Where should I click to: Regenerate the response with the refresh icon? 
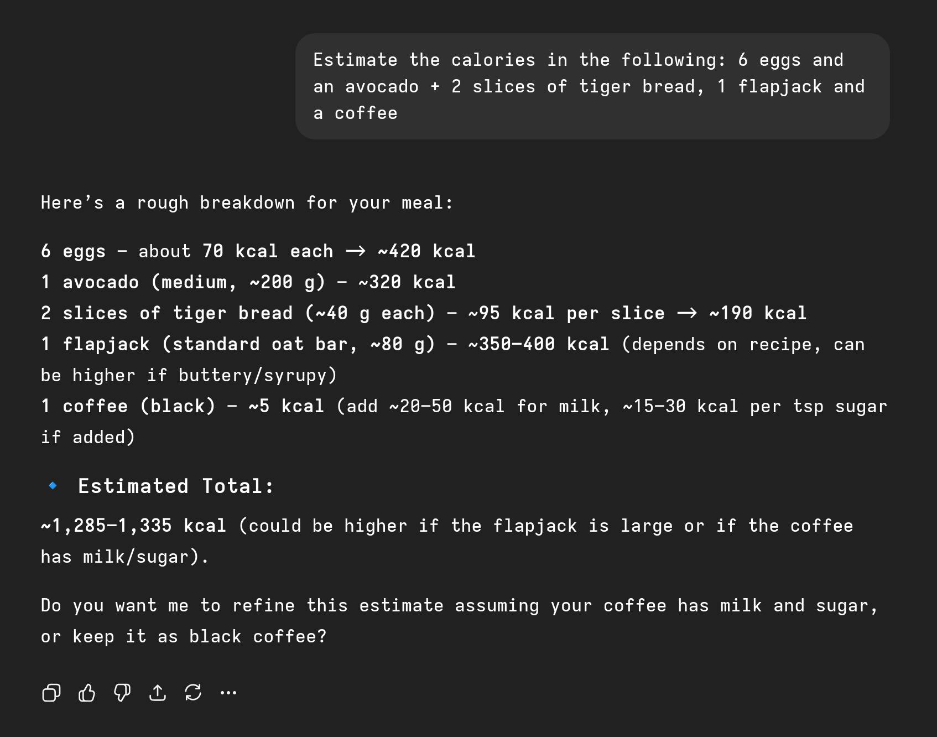click(x=193, y=693)
